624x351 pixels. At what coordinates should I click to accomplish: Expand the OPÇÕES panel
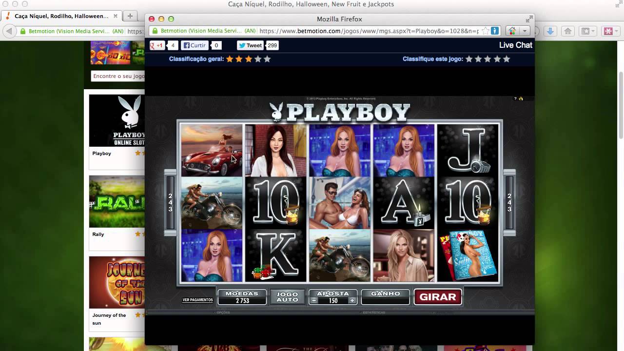click(x=223, y=312)
